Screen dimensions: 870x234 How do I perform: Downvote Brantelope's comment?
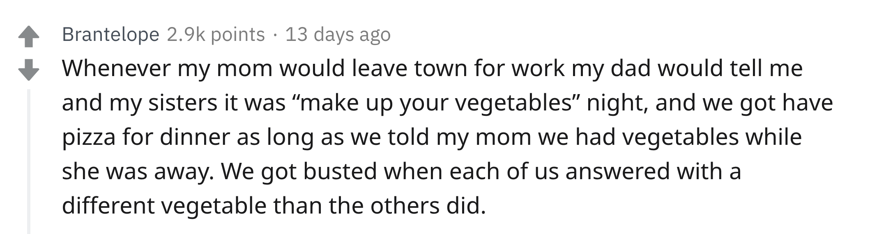pos(29,69)
